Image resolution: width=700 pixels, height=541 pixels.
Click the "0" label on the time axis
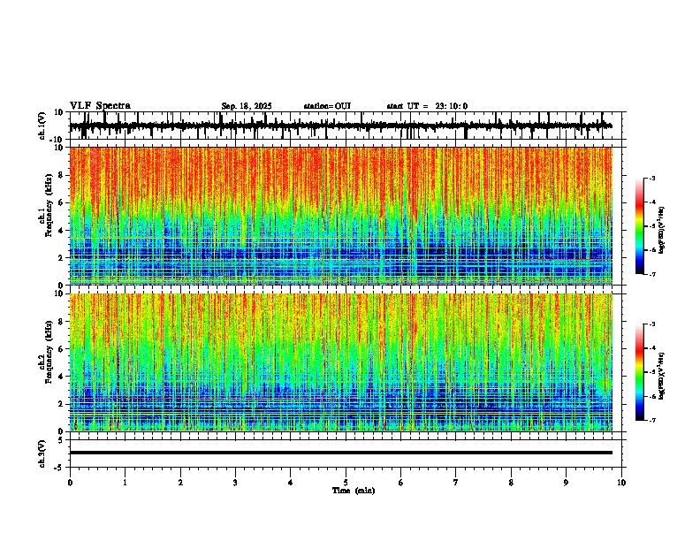pos(70,483)
